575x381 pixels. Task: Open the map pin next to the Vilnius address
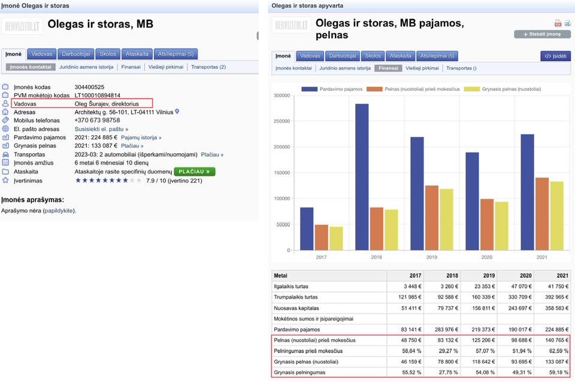(x=177, y=112)
